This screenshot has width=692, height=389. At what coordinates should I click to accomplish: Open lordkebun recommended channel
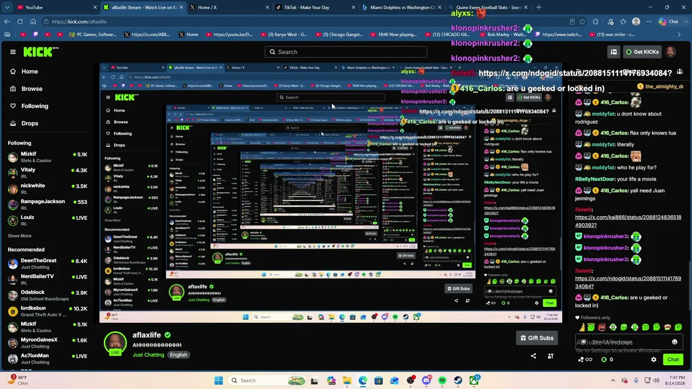click(48, 311)
